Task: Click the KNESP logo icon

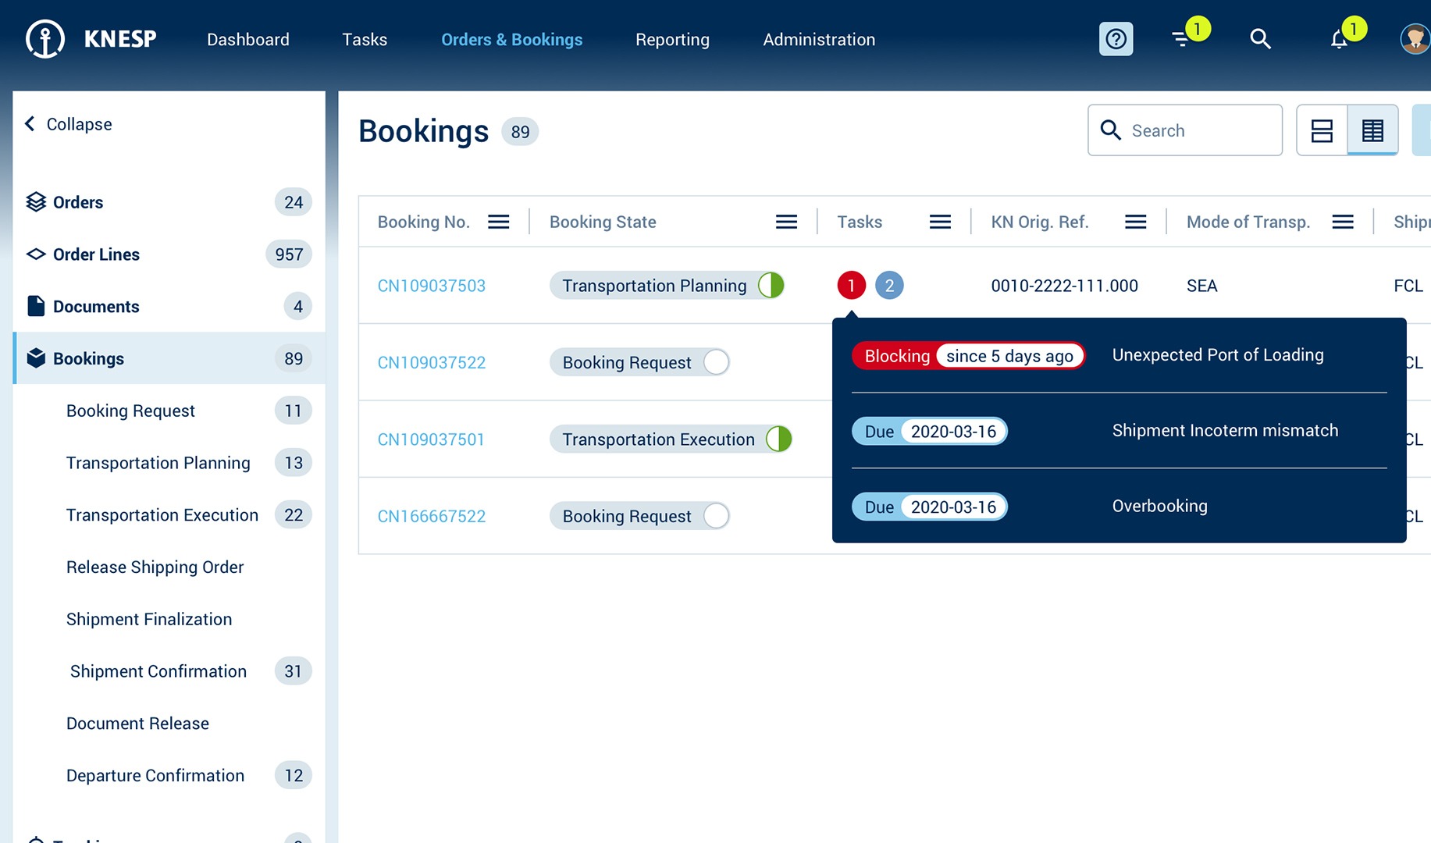Action: click(x=45, y=39)
